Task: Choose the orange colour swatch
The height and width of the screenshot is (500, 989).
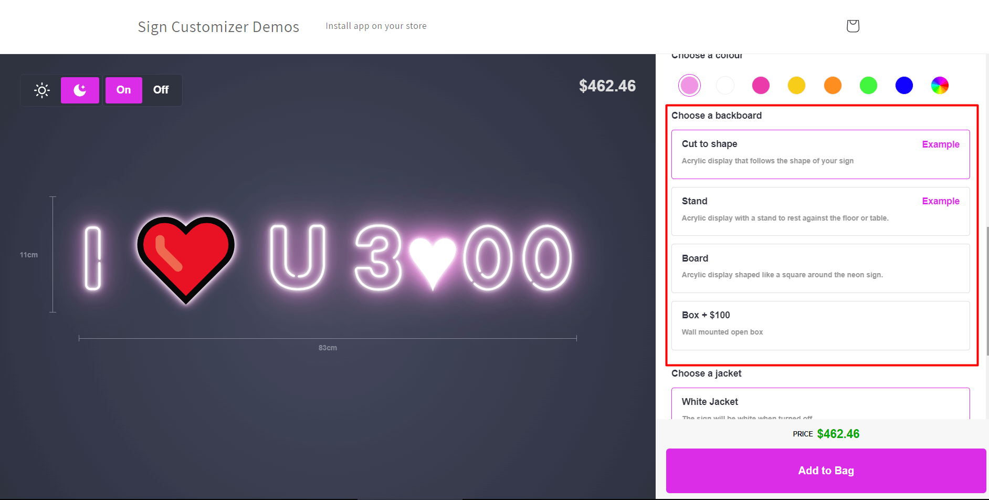Action: [x=833, y=85]
